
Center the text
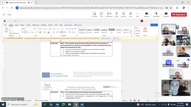coord(57,32)
